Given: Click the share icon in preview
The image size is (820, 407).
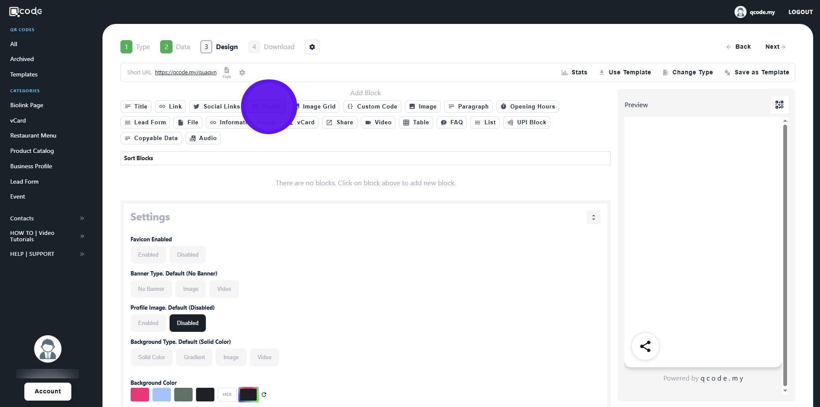Looking at the screenshot, I should coord(645,346).
